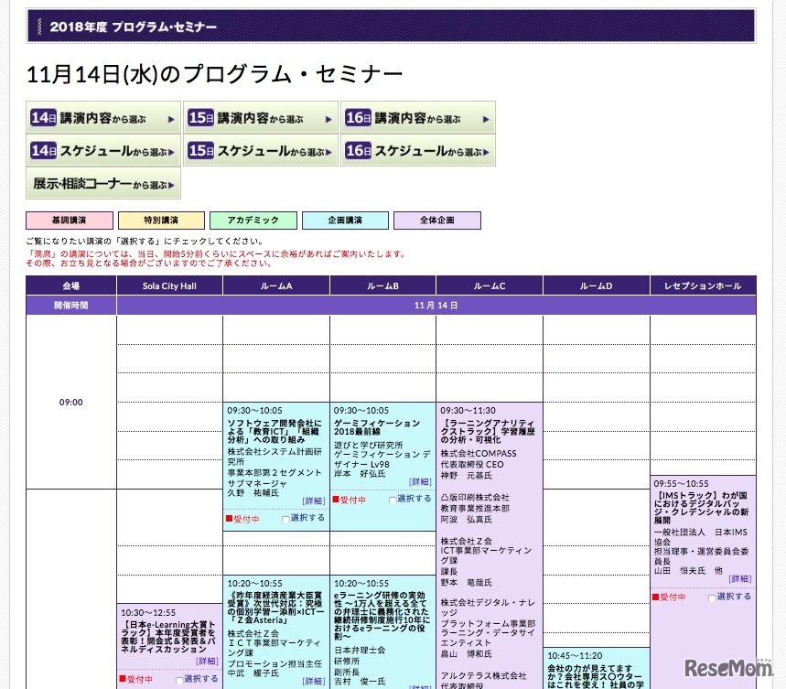Open 詳細 link for the ソフトウェア開発会社 session

[x=314, y=500]
